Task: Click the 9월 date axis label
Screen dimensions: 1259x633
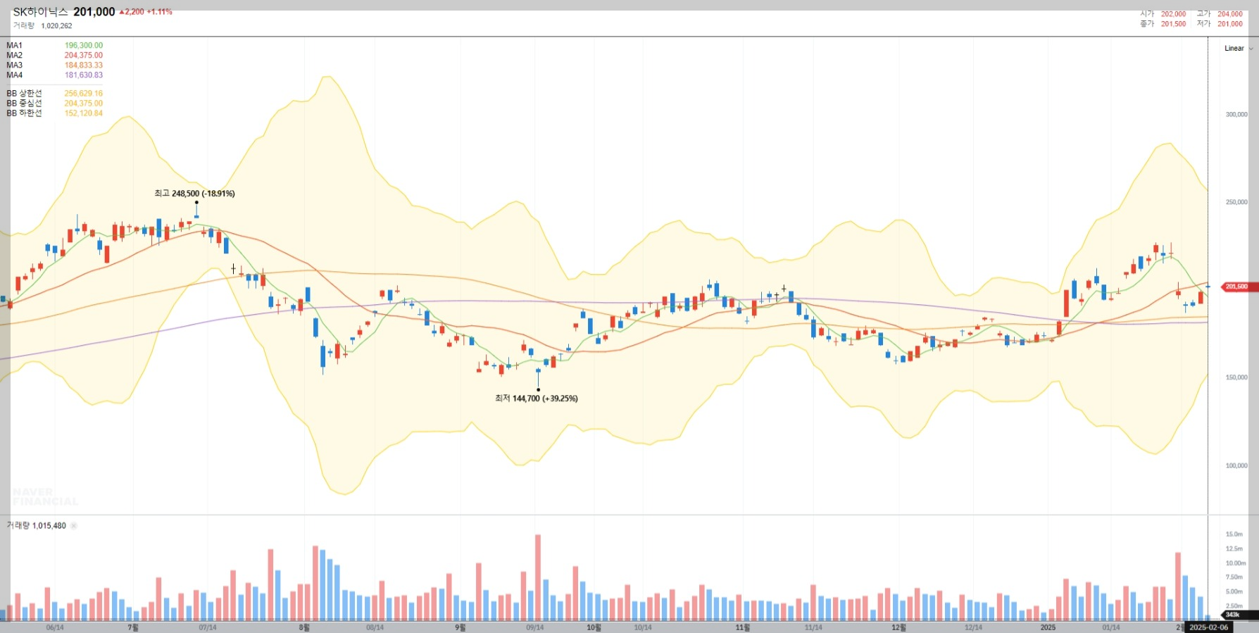Action: 461,627
